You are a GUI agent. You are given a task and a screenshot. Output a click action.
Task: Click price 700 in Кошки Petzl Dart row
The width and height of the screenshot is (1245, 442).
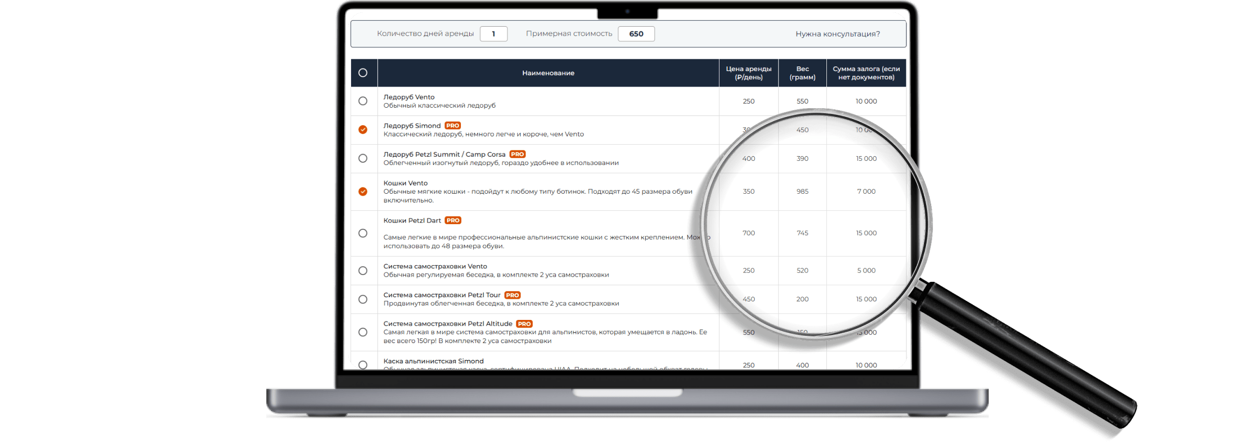(x=748, y=233)
